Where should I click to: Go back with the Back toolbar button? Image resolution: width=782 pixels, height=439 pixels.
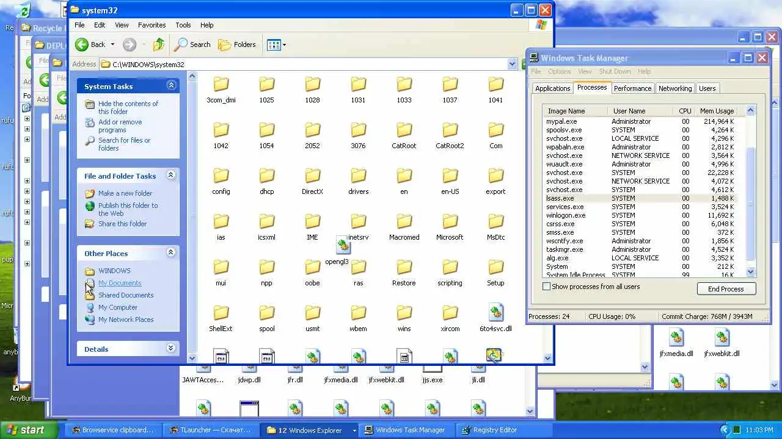(90, 45)
